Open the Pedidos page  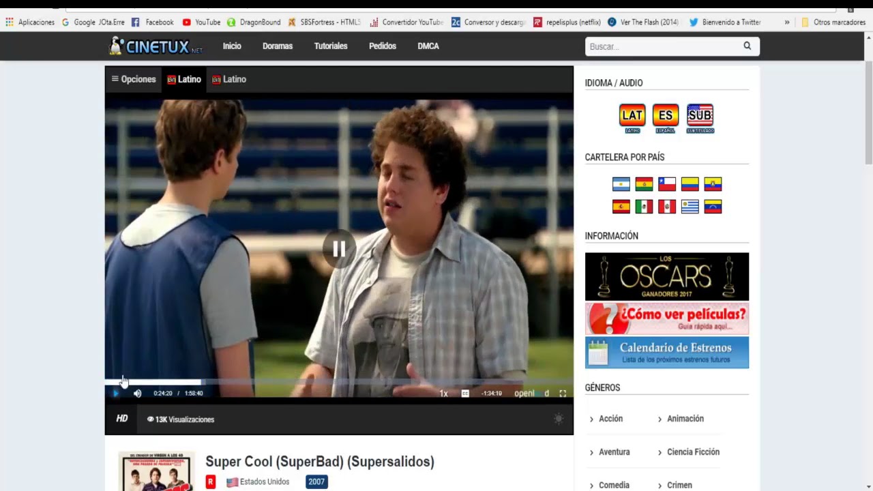tap(383, 46)
